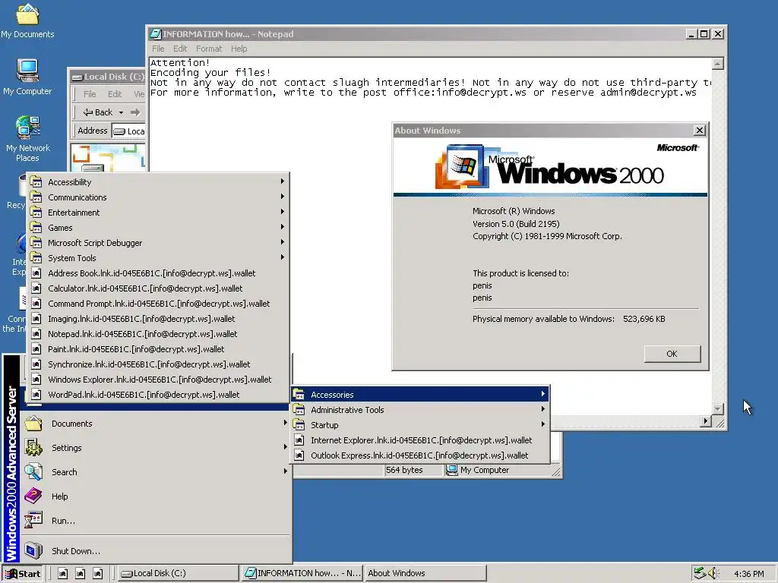Close the About Windows dialog

[x=700, y=131]
